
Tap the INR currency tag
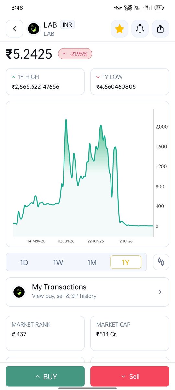[67, 25]
